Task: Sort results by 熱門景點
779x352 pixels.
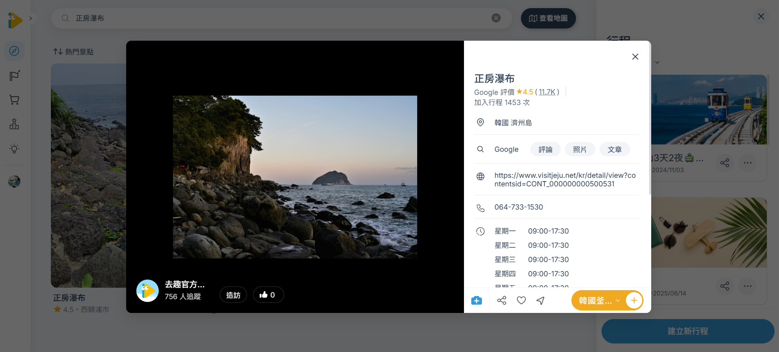Action: click(74, 52)
